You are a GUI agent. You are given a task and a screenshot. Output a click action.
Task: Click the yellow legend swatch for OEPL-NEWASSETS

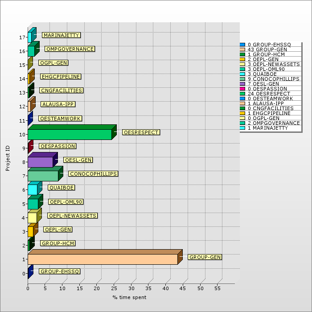pyautogui.click(x=242, y=64)
